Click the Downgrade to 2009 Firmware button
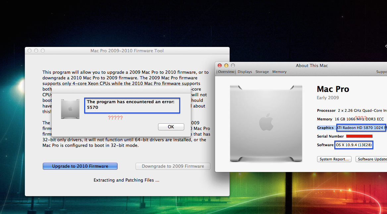 click(173, 166)
